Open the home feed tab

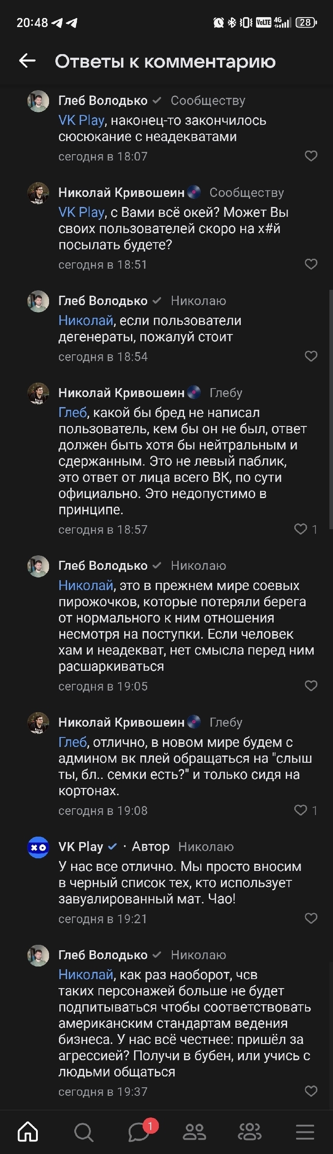point(28,1131)
